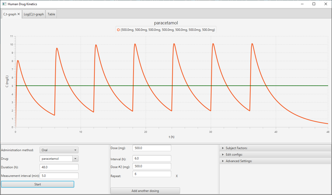Open the Administration method dropdown

[x=59, y=150]
